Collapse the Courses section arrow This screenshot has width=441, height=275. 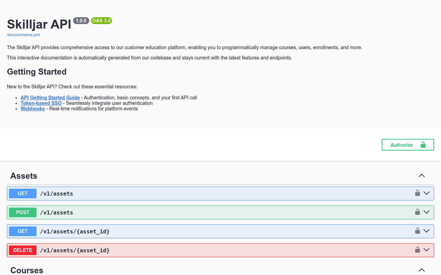click(x=422, y=270)
